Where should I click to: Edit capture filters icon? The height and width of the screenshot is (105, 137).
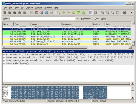(x=124, y=13)
